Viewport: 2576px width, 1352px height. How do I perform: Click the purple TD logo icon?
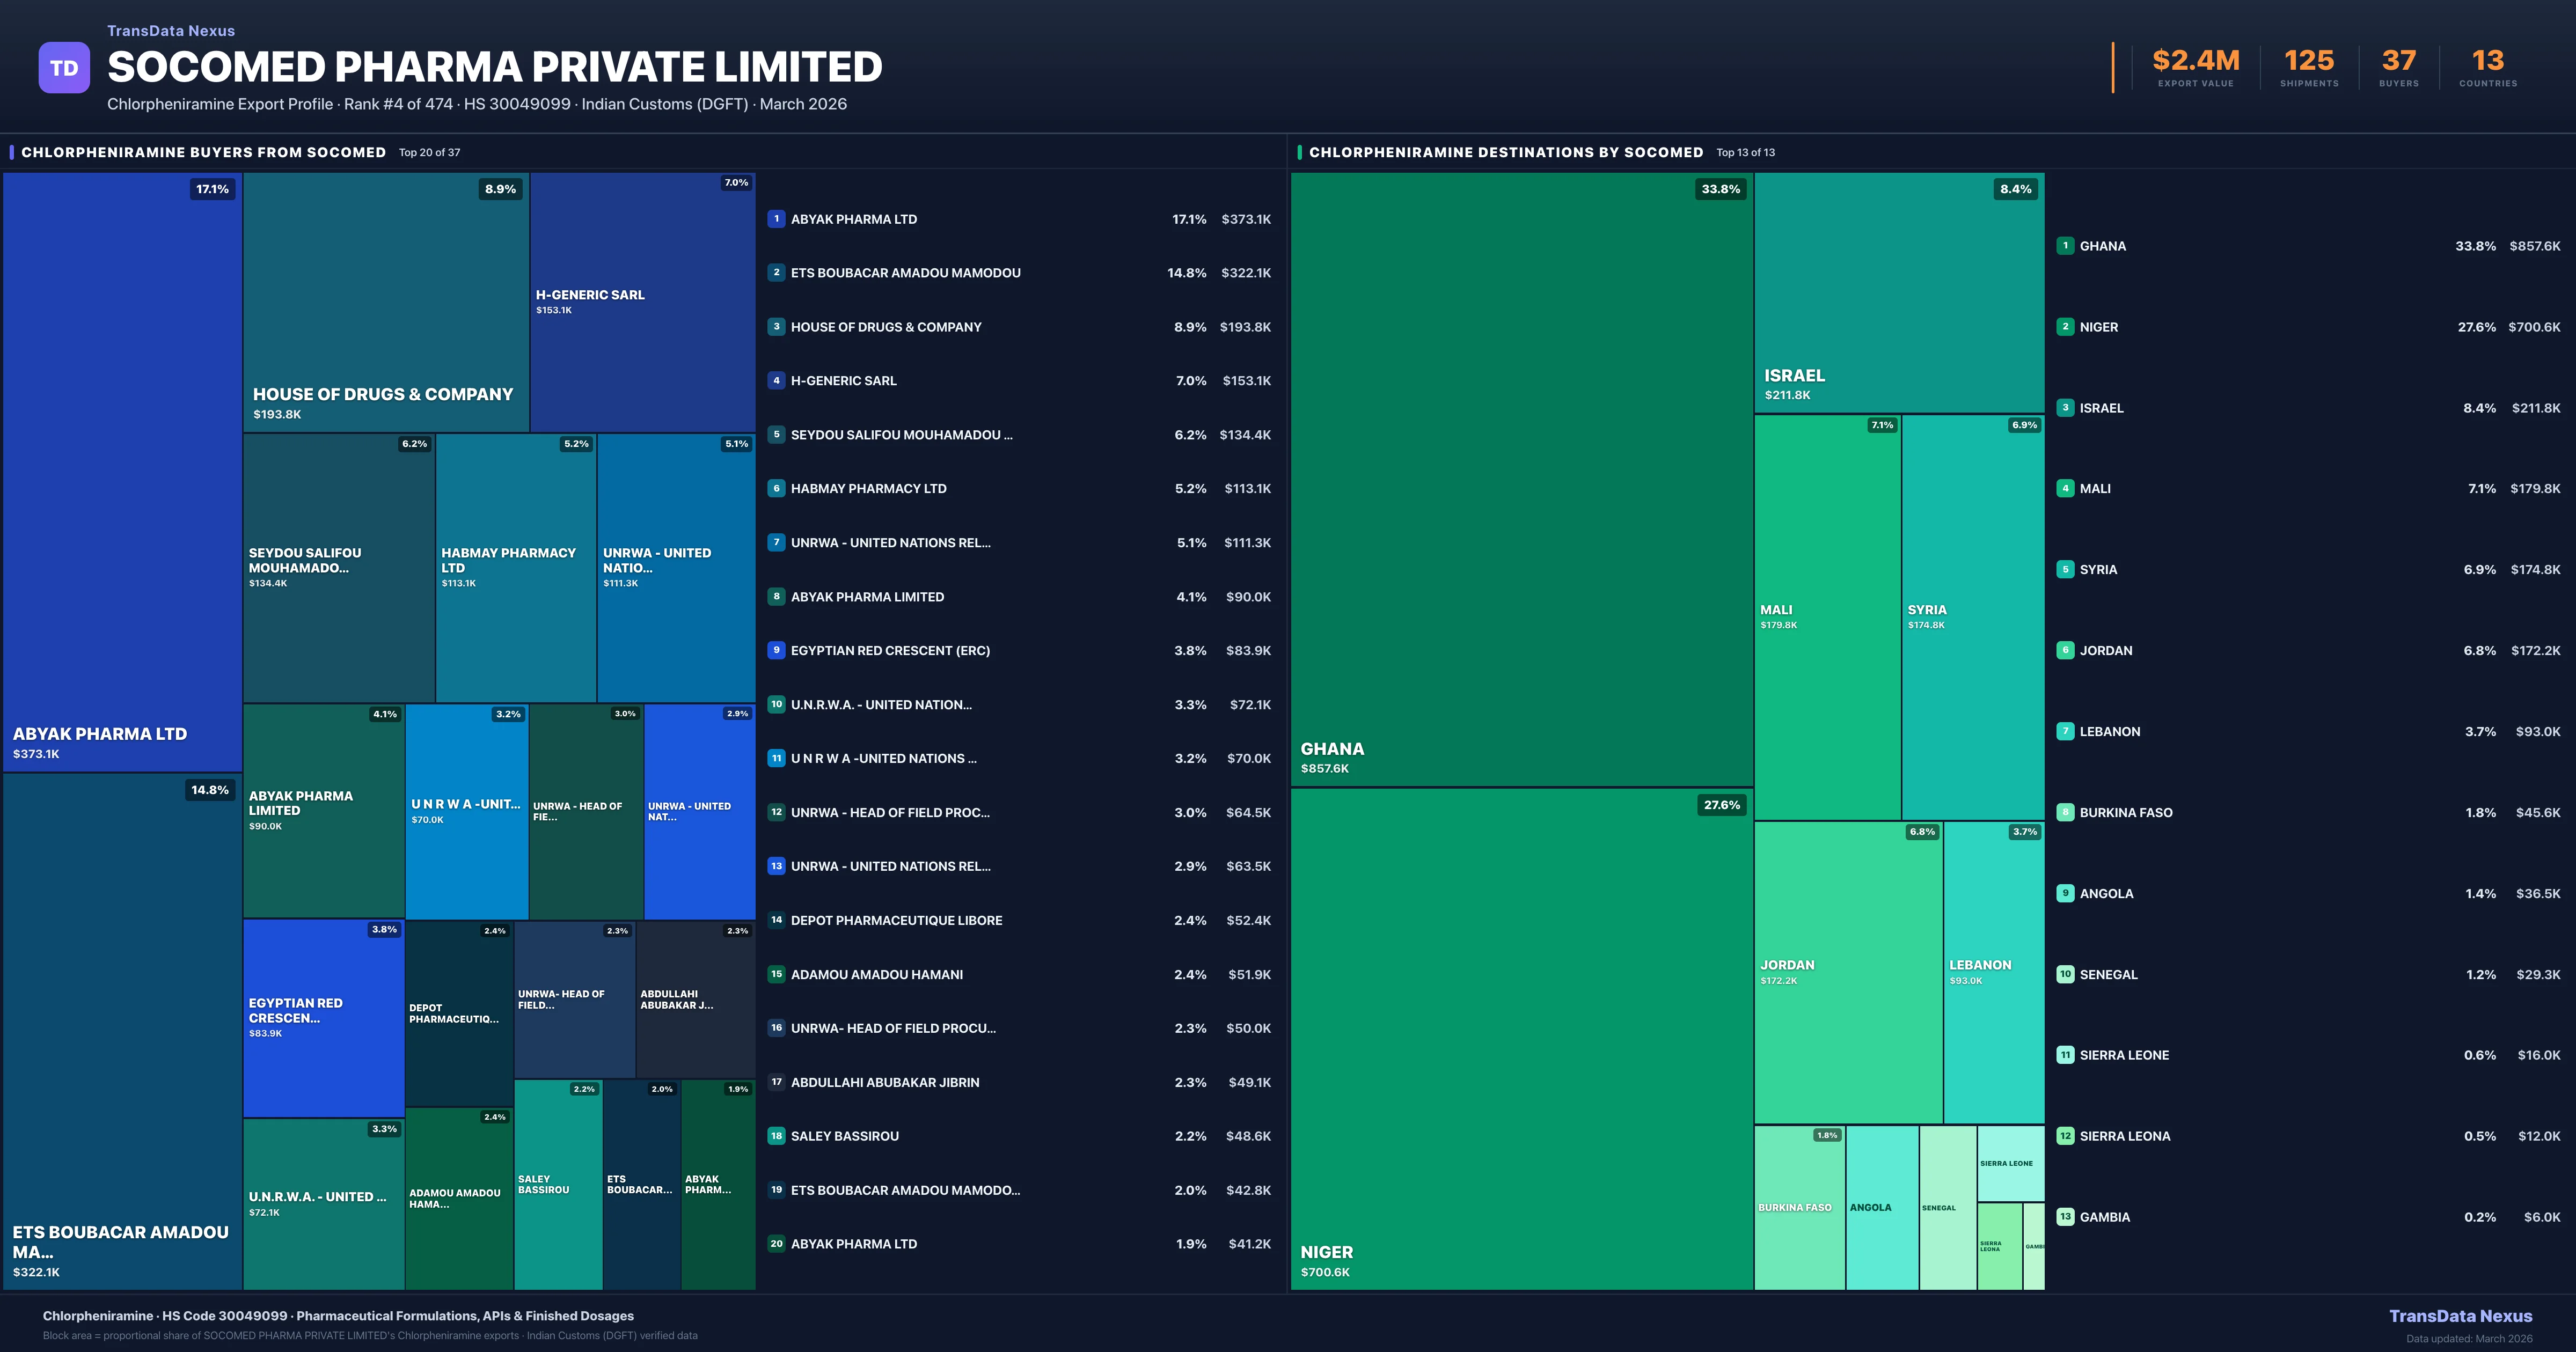pyautogui.click(x=64, y=68)
